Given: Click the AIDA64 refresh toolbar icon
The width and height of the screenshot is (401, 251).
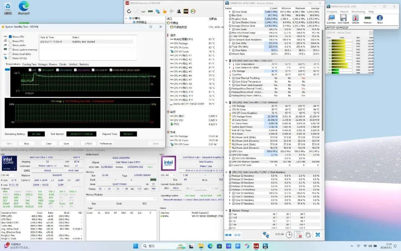Looking at the screenshot, I should 129,12.
